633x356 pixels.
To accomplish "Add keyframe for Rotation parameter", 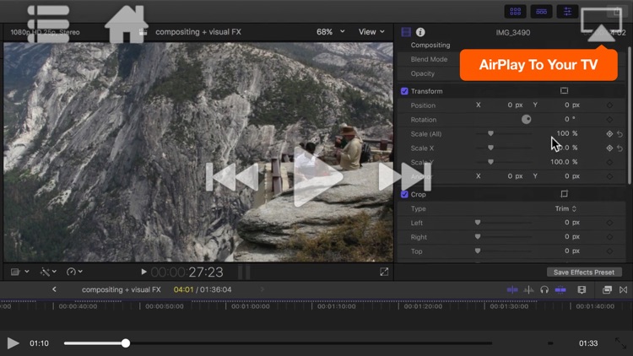I will [x=609, y=120].
